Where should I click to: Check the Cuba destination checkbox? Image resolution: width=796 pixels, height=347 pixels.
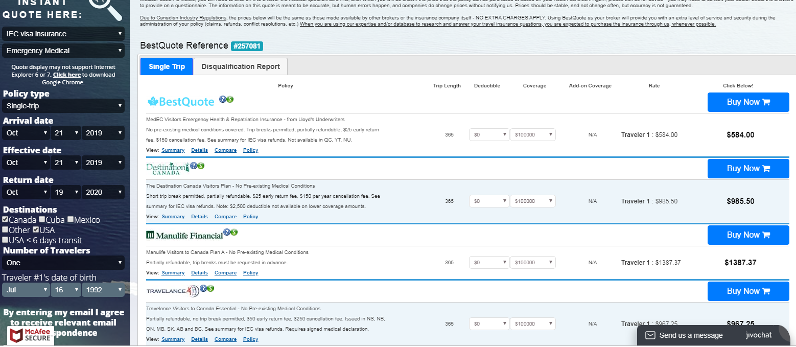(x=42, y=220)
